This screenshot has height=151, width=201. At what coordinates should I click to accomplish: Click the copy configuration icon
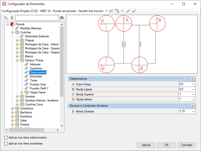117,11
